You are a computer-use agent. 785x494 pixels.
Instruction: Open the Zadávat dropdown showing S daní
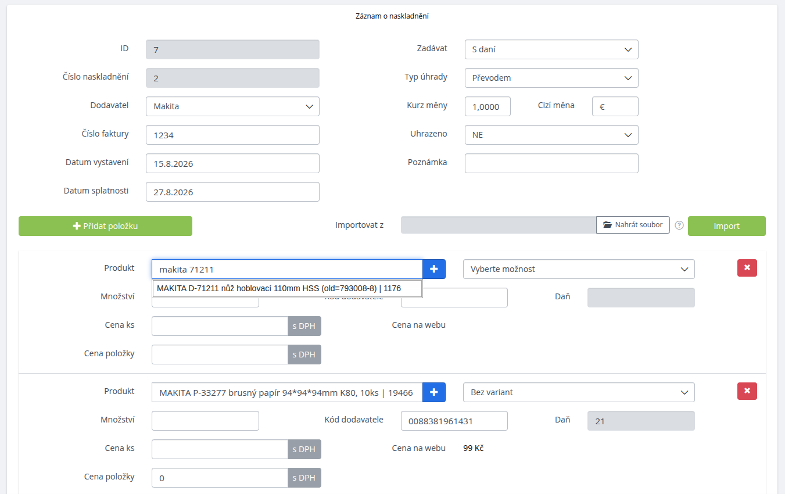coord(551,49)
